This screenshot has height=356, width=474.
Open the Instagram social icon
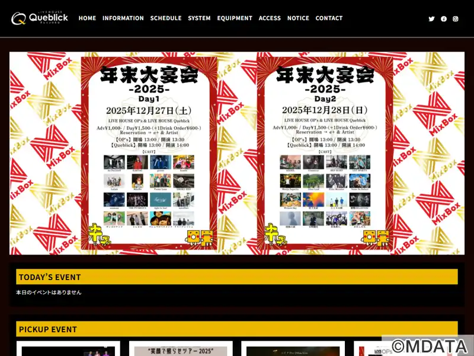(456, 19)
